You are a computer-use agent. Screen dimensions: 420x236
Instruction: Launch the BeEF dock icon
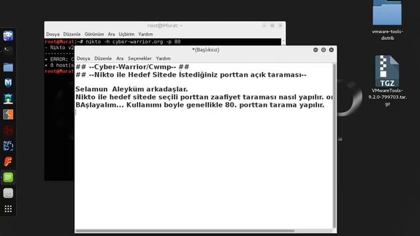click(x=8, y=146)
